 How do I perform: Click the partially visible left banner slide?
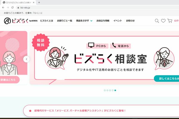point(14,58)
